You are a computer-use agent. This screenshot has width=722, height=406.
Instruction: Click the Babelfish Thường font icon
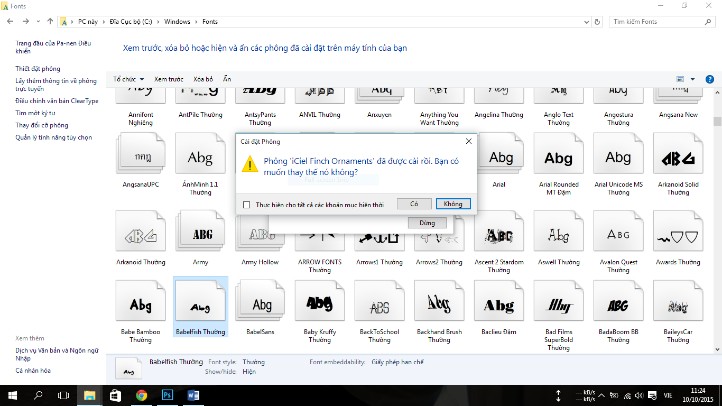point(200,301)
